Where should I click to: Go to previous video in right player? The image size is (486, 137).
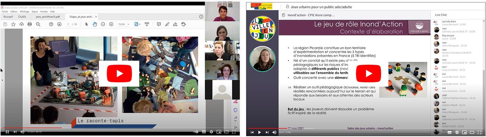click(x=252, y=132)
